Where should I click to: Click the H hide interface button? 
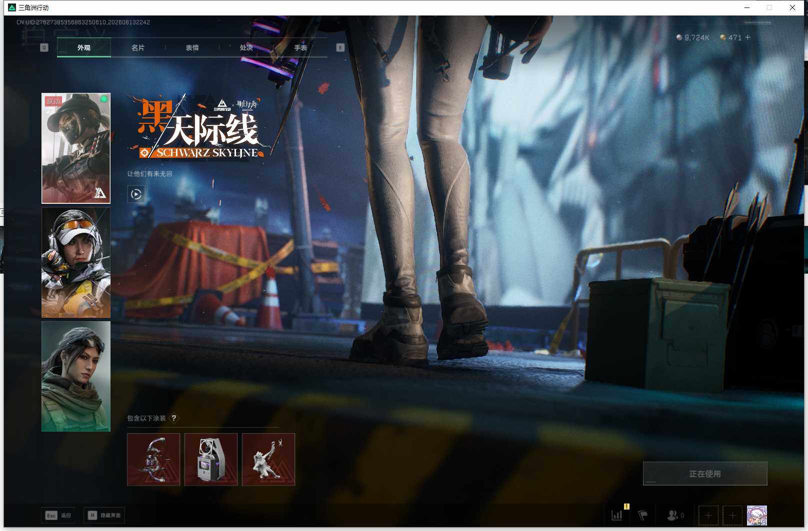point(104,516)
